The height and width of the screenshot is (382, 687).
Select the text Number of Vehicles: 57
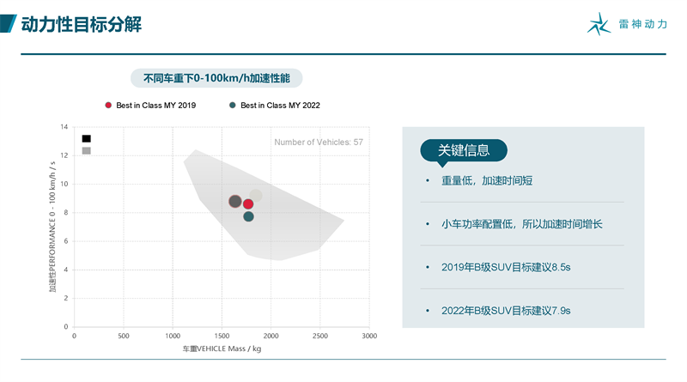[319, 142]
